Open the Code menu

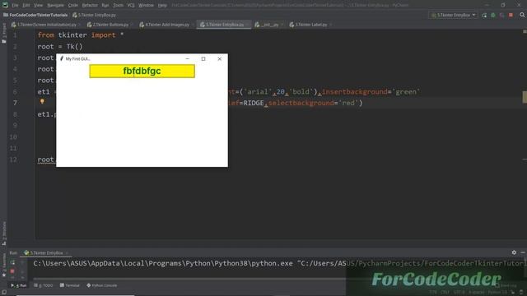(x=73, y=6)
